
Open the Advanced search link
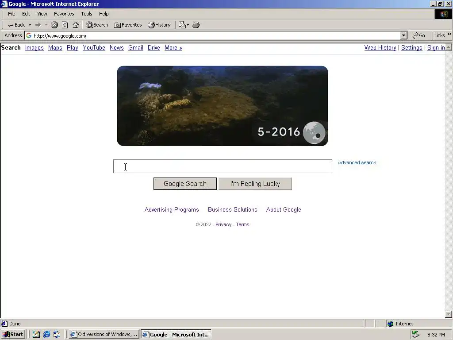tap(357, 162)
